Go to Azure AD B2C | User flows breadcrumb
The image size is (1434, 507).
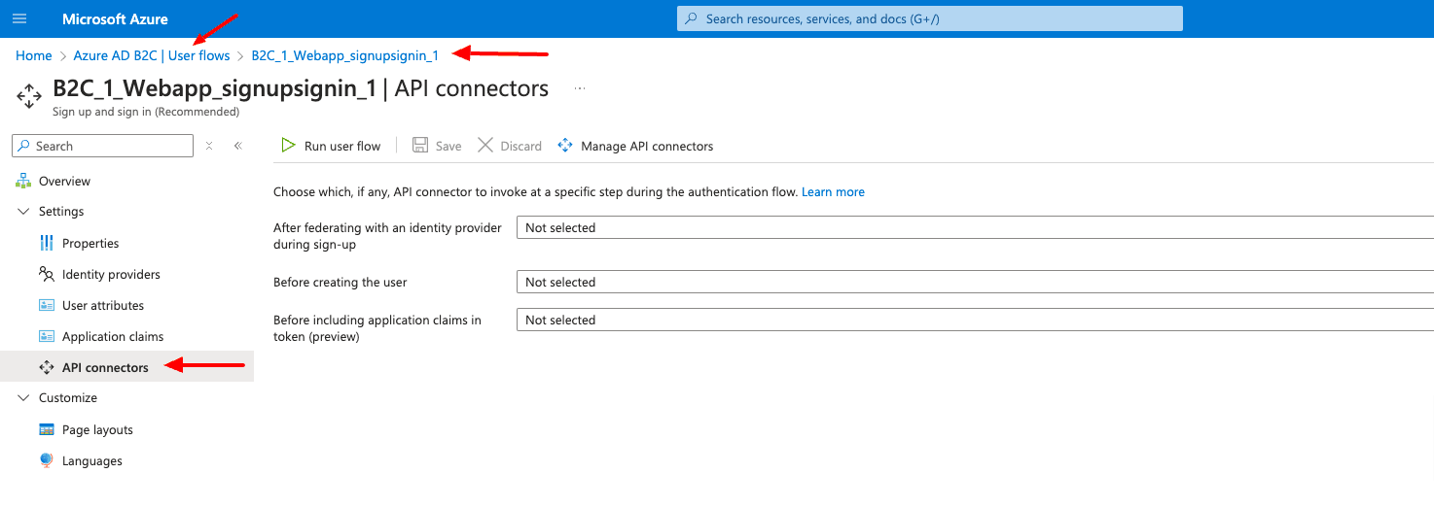(x=152, y=55)
